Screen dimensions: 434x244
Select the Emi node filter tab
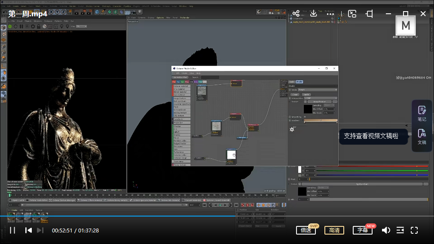click(196, 82)
